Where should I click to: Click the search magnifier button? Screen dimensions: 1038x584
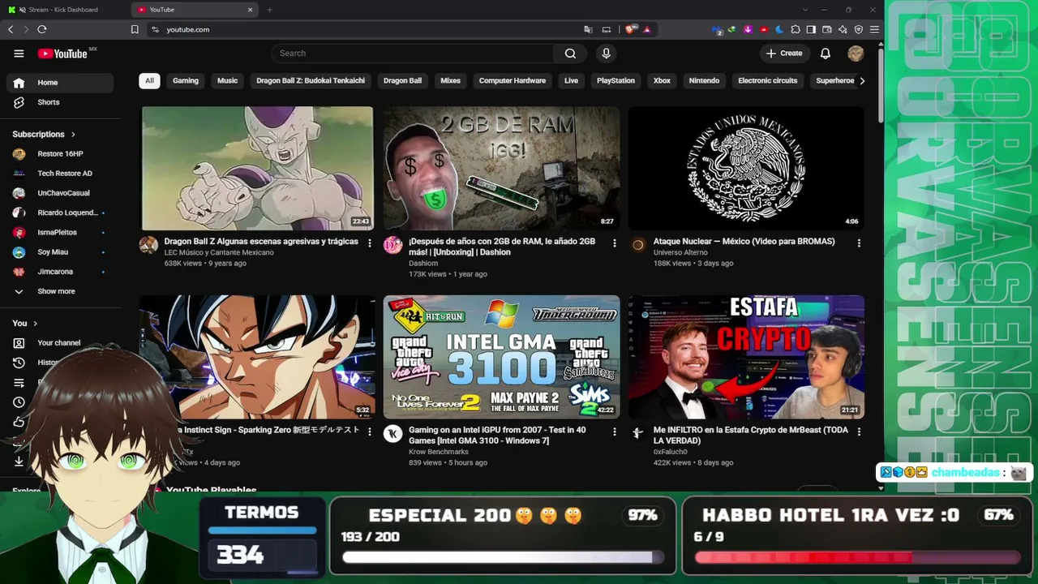570,54
